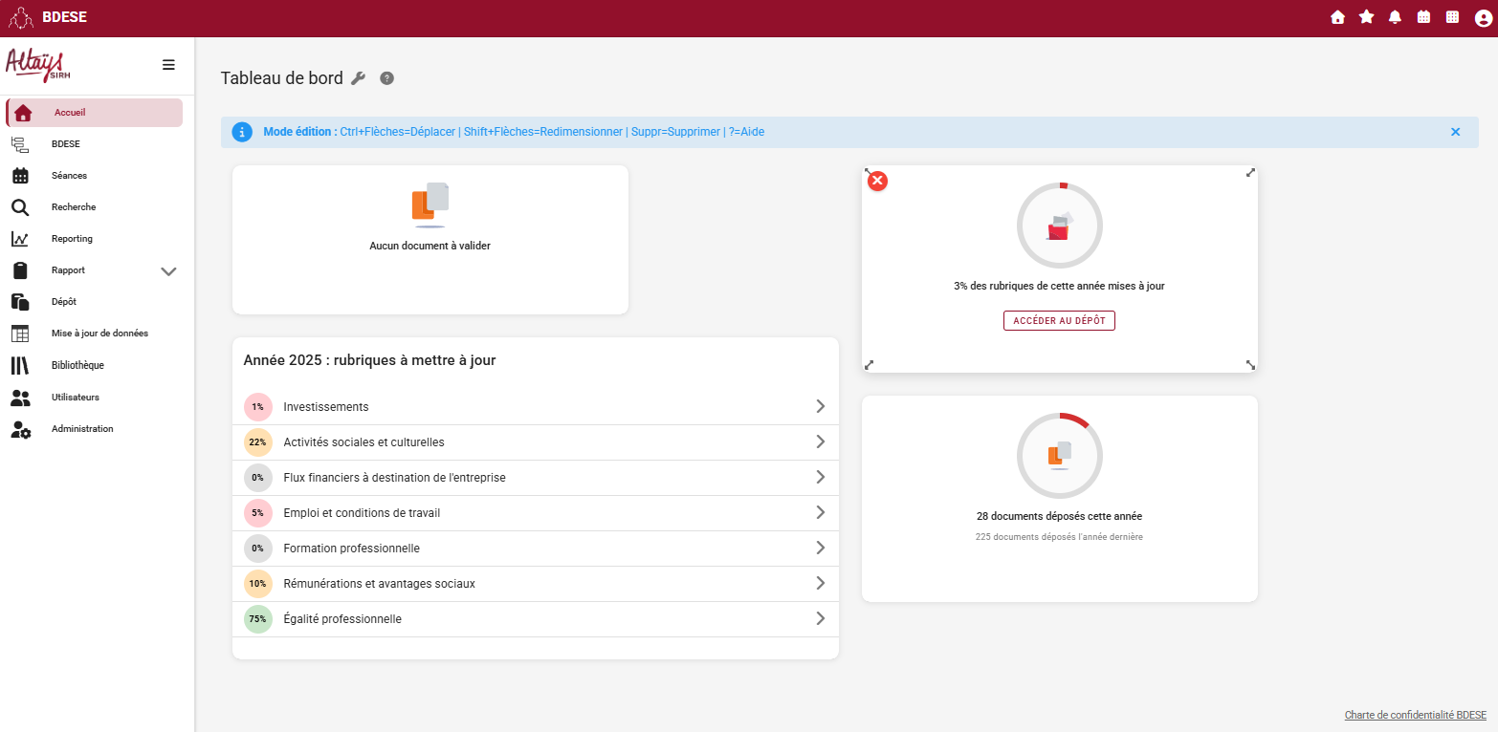Screen dimensions: 1498x732
Task: Open Séances in the sidebar
Action: [69, 176]
